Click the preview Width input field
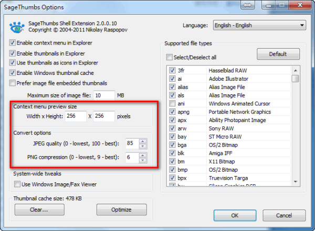315x231 pixels. pos(76,116)
